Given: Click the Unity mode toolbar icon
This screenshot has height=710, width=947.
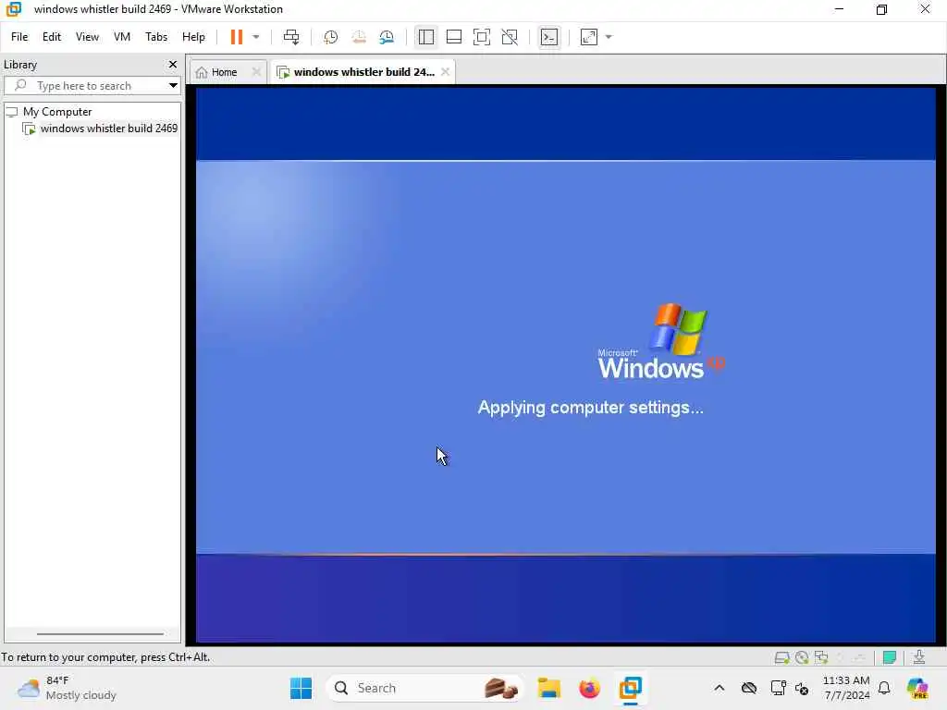Looking at the screenshot, I should (x=510, y=37).
